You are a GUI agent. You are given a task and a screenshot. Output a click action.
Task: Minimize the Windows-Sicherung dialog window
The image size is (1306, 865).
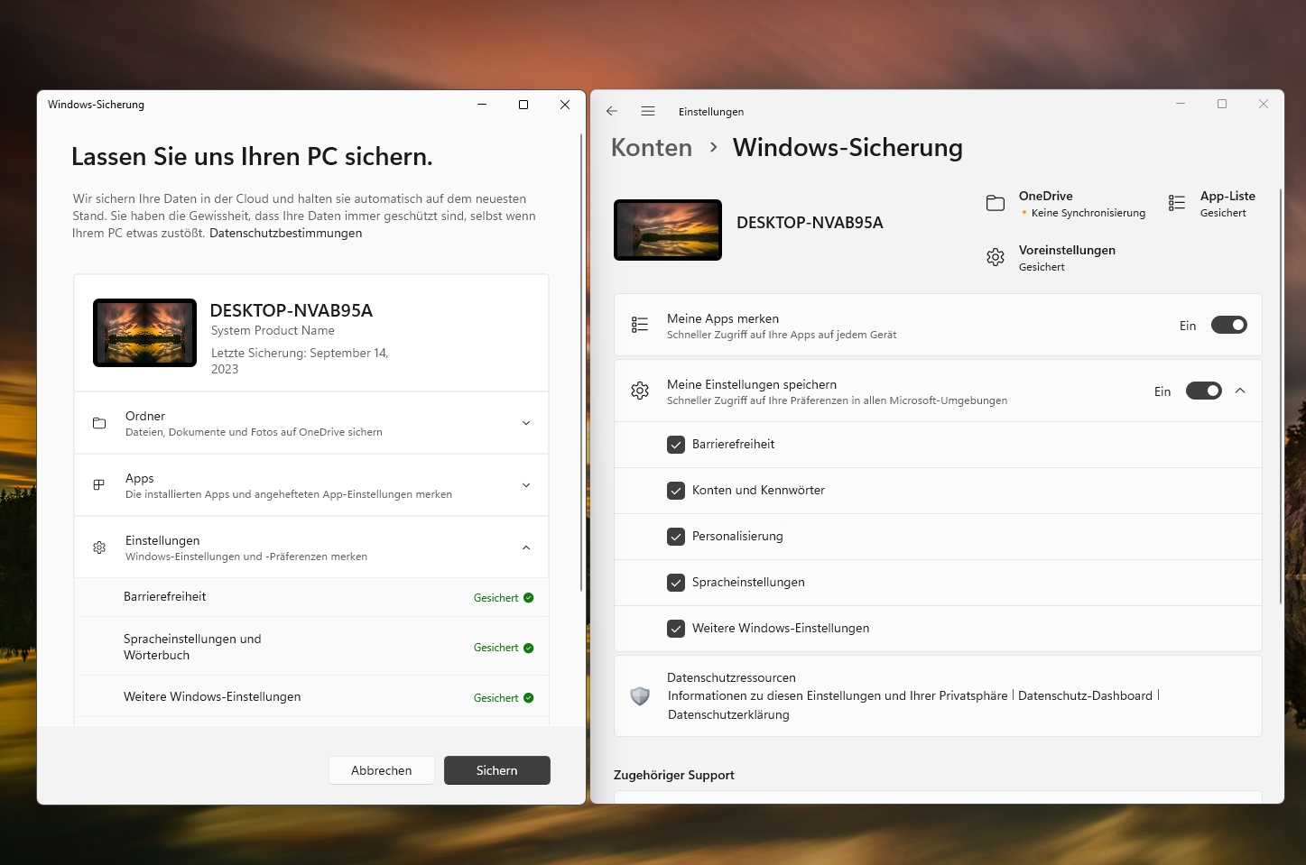pyautogui.click(x=482, y=105)
